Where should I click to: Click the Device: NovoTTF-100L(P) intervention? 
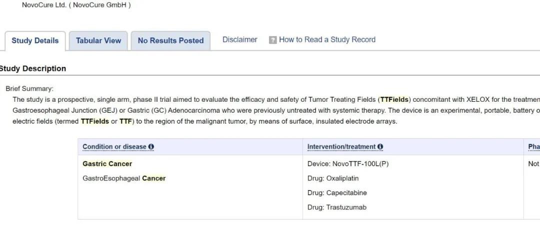[x=347, y=164]
